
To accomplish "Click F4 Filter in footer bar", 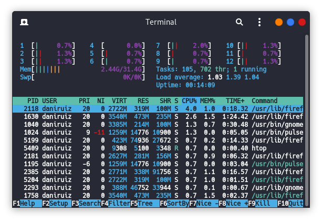I will (x=116, y=203).
